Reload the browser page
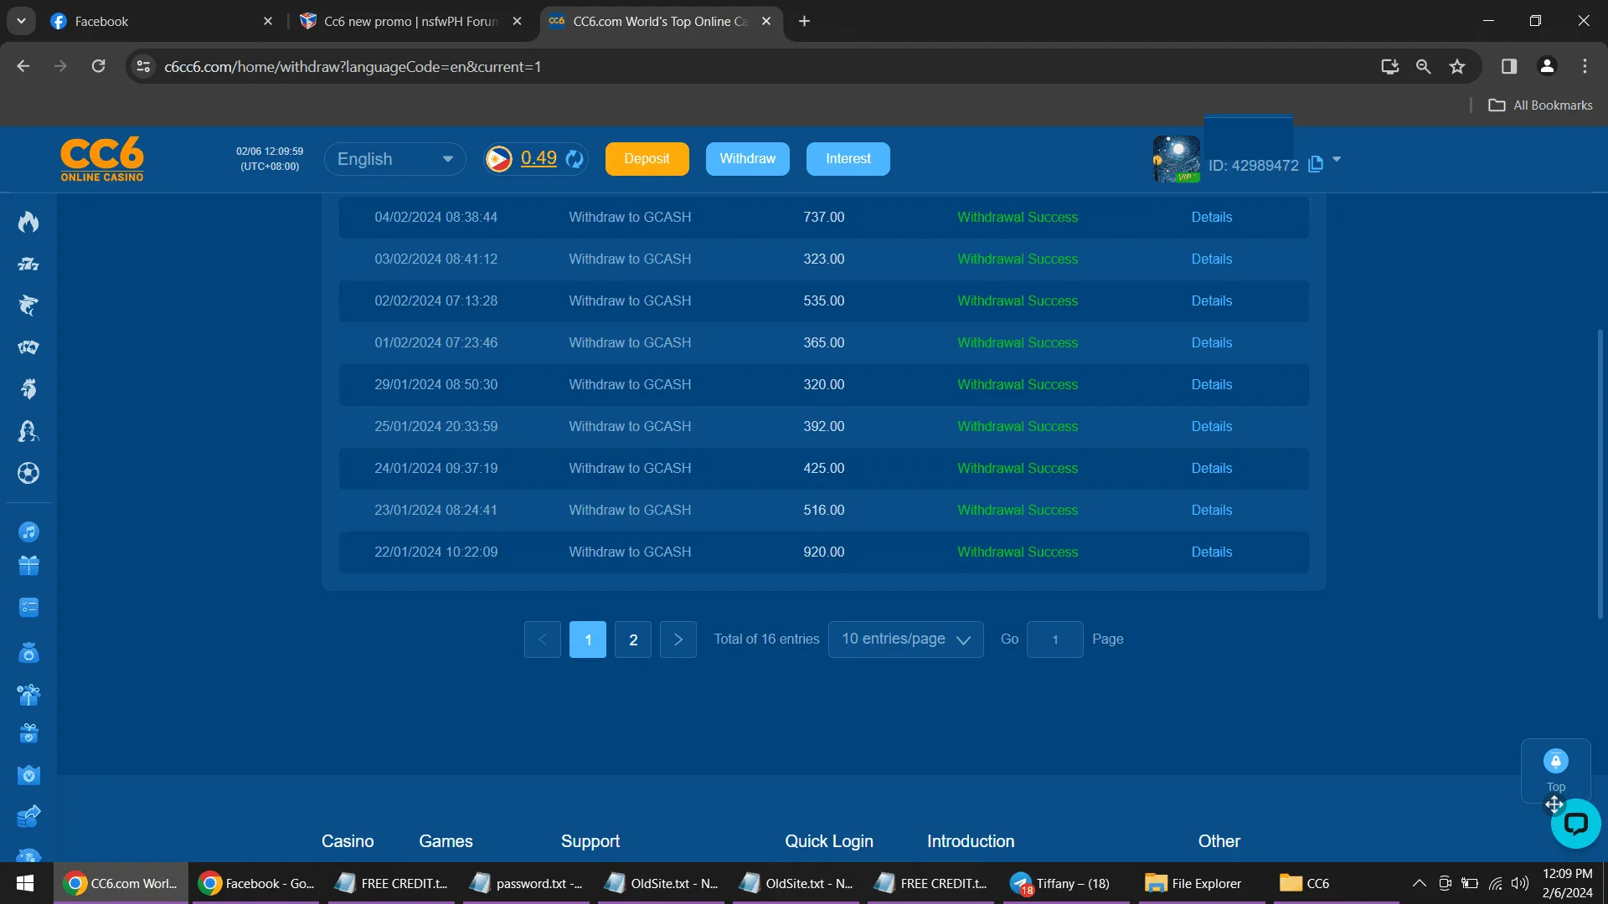 [98, 66]
